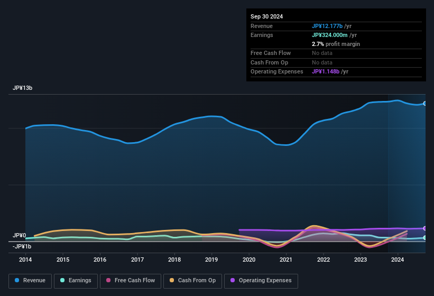Click the Free Cash Flow row label in tooltip

click(271, 53)
